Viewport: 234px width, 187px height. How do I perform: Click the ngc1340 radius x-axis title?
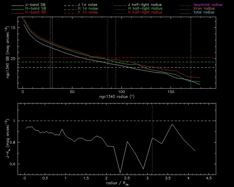click(117, 97)
